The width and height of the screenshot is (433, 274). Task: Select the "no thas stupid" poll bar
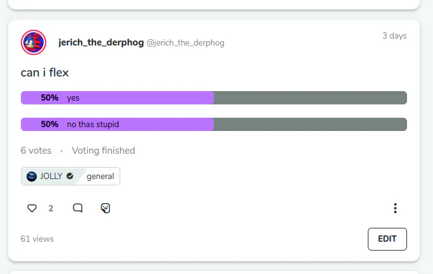[213, 125]
